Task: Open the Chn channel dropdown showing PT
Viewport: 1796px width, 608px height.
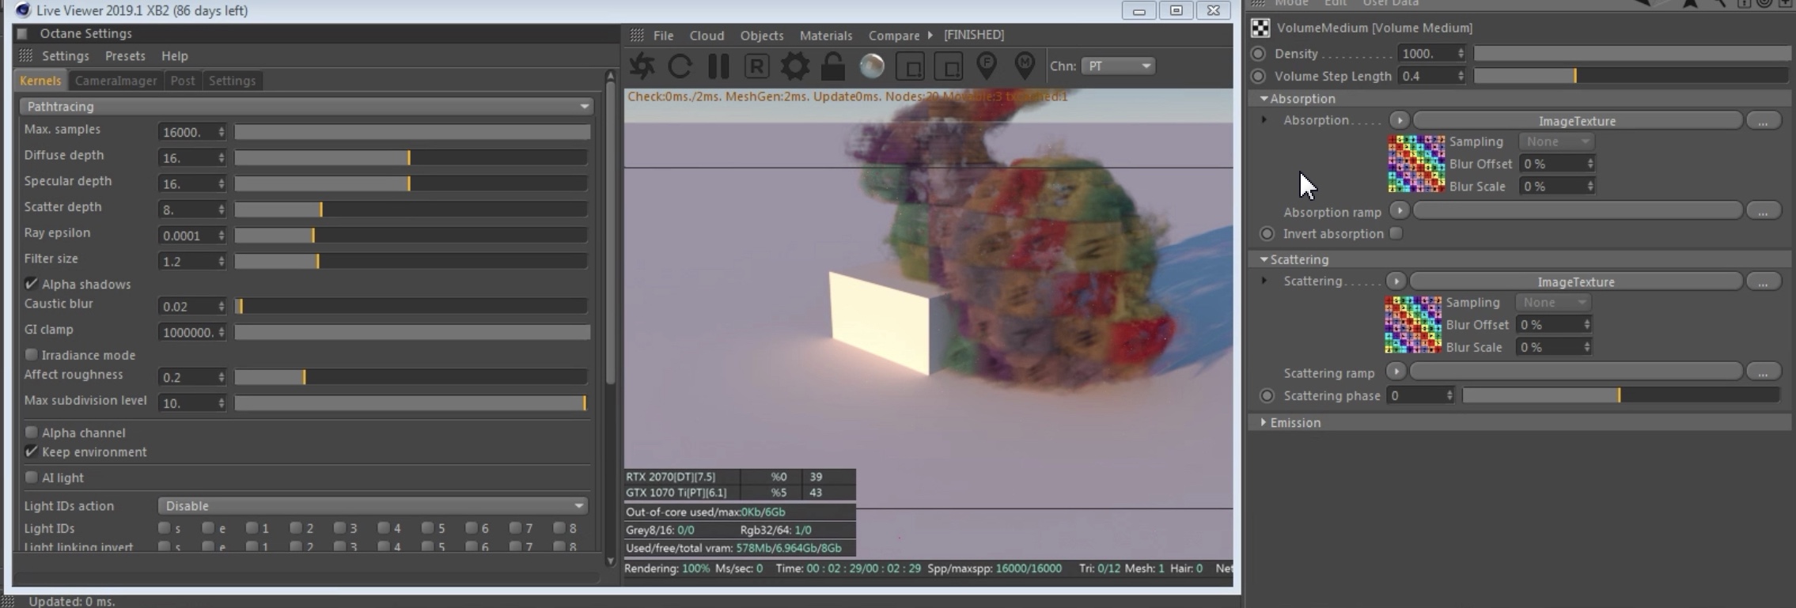Action: pos(1118,66)
